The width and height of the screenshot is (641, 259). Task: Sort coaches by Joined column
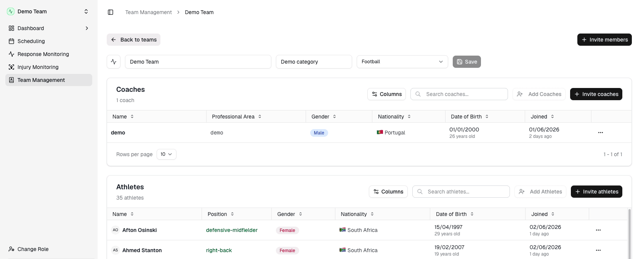tap(543, 117)
